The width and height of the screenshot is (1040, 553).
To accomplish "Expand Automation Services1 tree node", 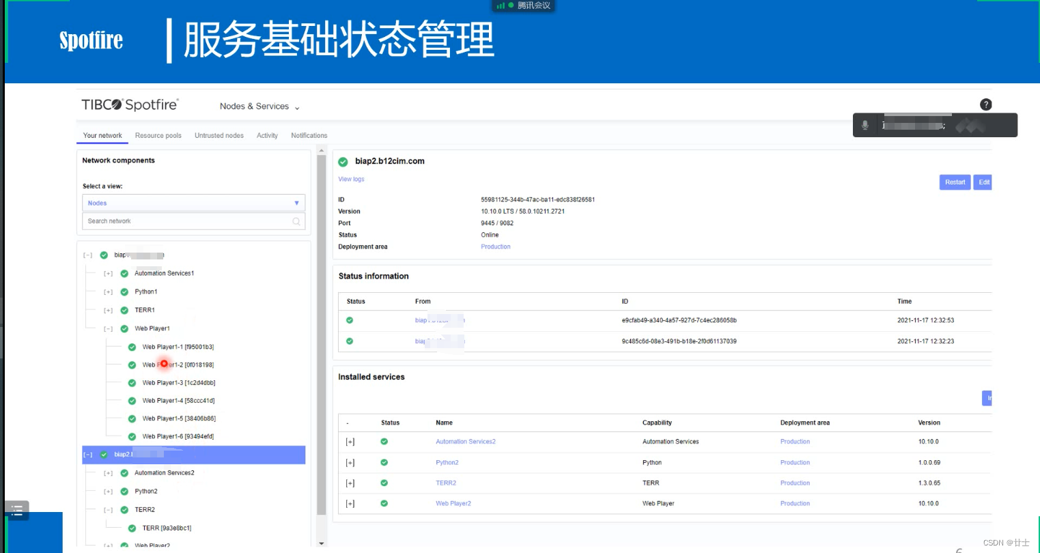I will click(x=108, y=274).
